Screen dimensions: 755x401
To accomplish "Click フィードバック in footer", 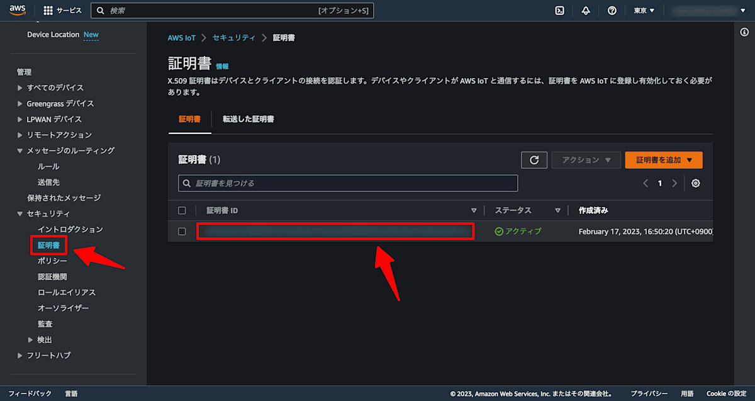I will [x=30, y=393].
